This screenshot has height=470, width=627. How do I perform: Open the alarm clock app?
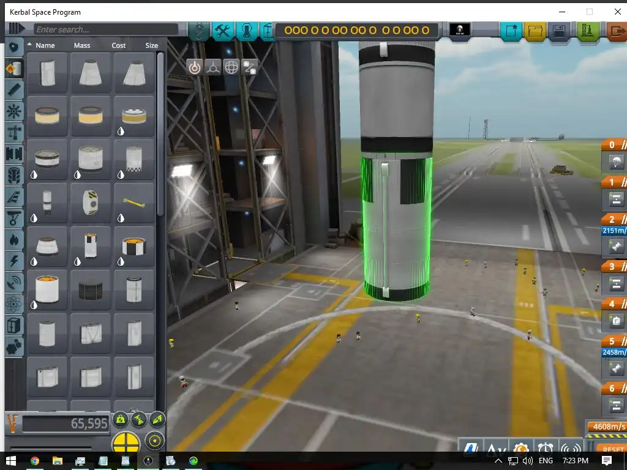pos(546,447)
